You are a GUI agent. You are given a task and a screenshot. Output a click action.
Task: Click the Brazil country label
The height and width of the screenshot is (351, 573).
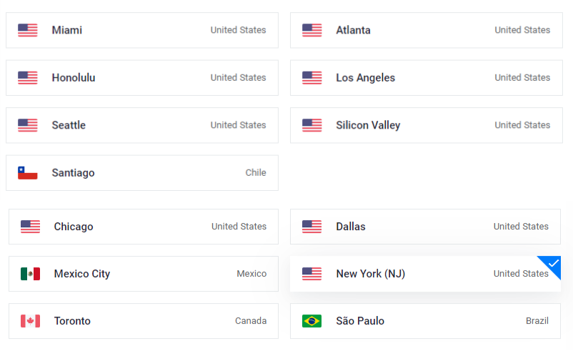pyautogui.click(x=537, y=321)
